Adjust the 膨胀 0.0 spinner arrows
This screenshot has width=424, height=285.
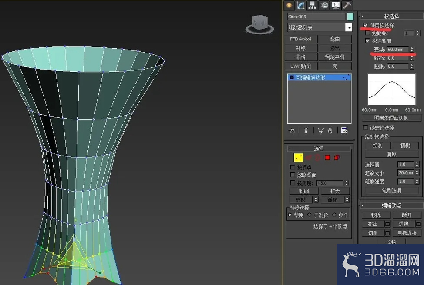click(x=412, y=66)
